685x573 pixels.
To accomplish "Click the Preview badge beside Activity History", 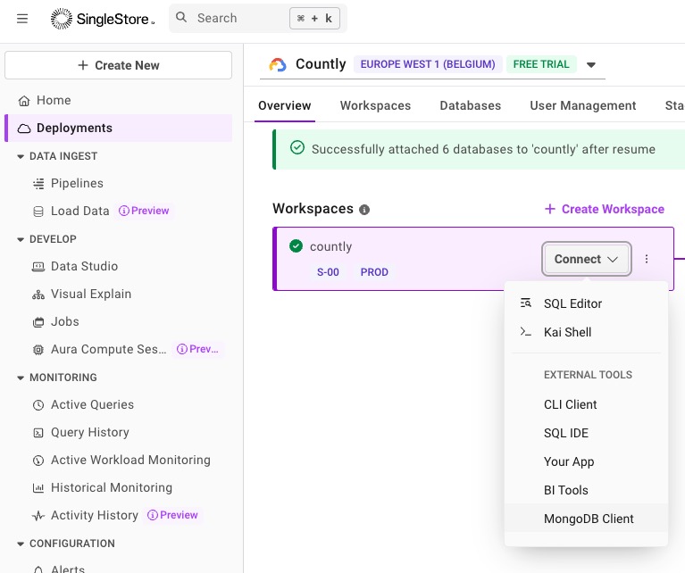I will point(173,515).
